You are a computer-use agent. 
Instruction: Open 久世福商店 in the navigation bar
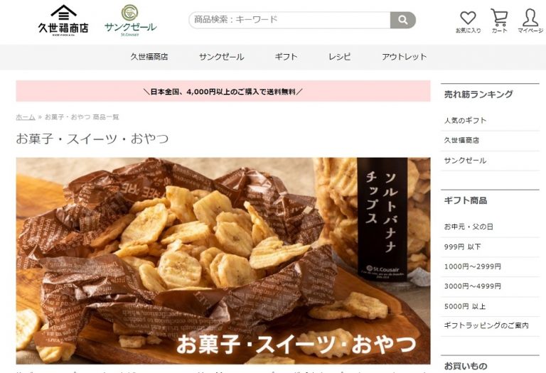click(x=149, y=57)
